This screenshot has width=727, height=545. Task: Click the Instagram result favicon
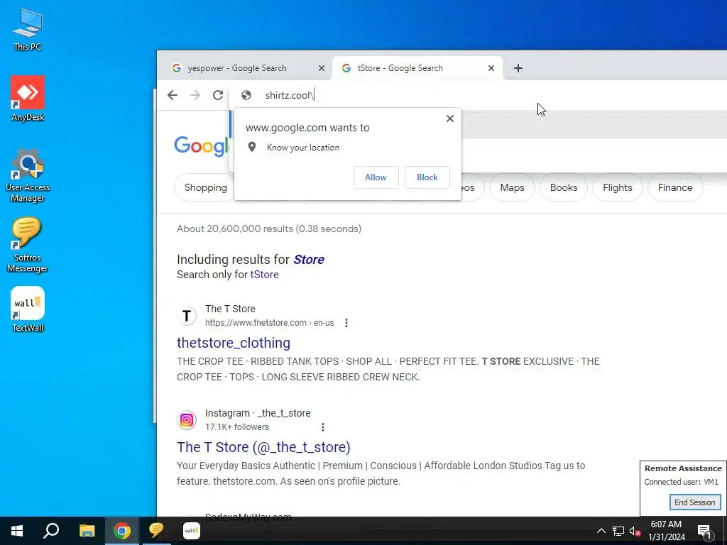point(187,420)
